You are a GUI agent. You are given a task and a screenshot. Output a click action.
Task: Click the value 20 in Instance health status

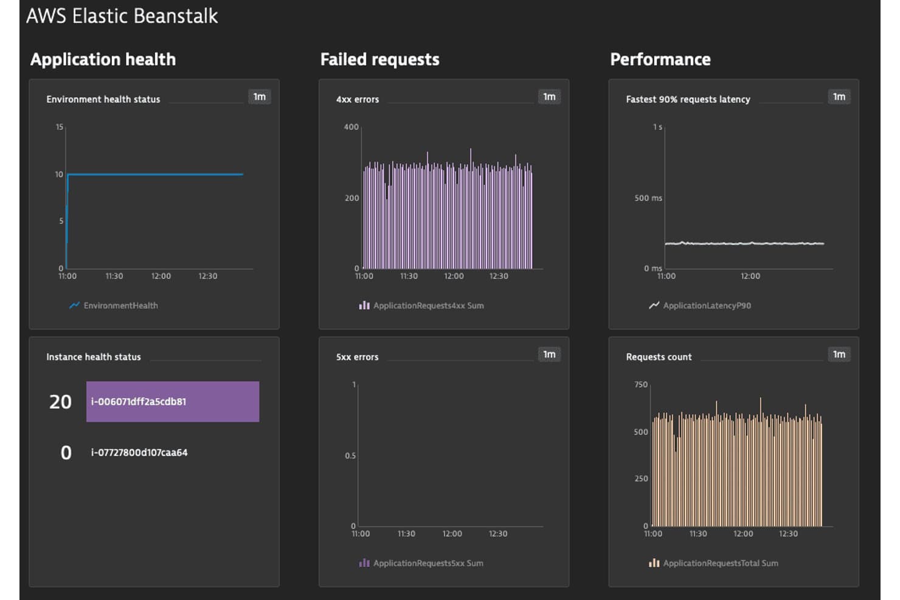[x=60, y=402]
